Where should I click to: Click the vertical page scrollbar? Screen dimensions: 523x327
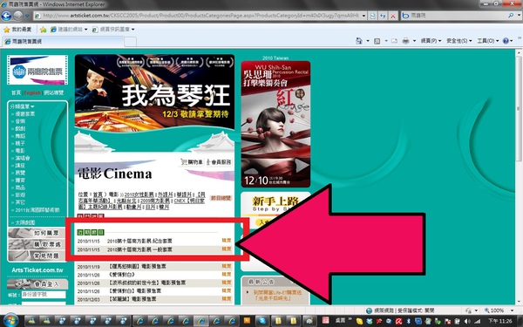[519, 177]
